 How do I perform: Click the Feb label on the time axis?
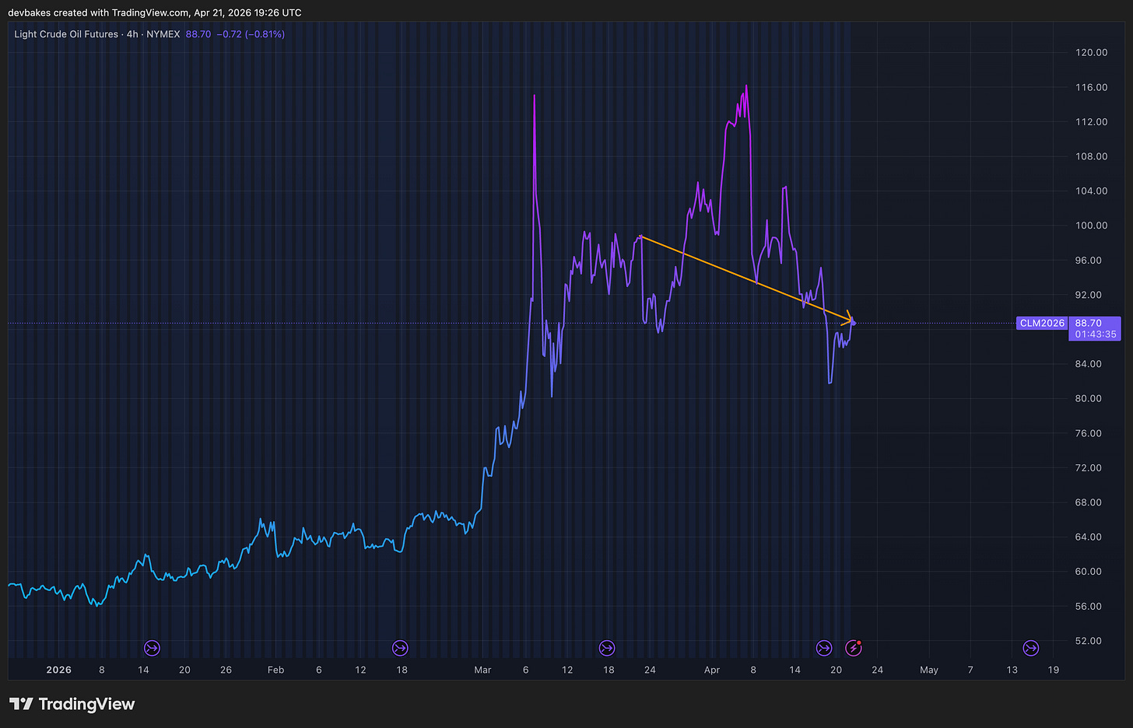tap(276, 670)
